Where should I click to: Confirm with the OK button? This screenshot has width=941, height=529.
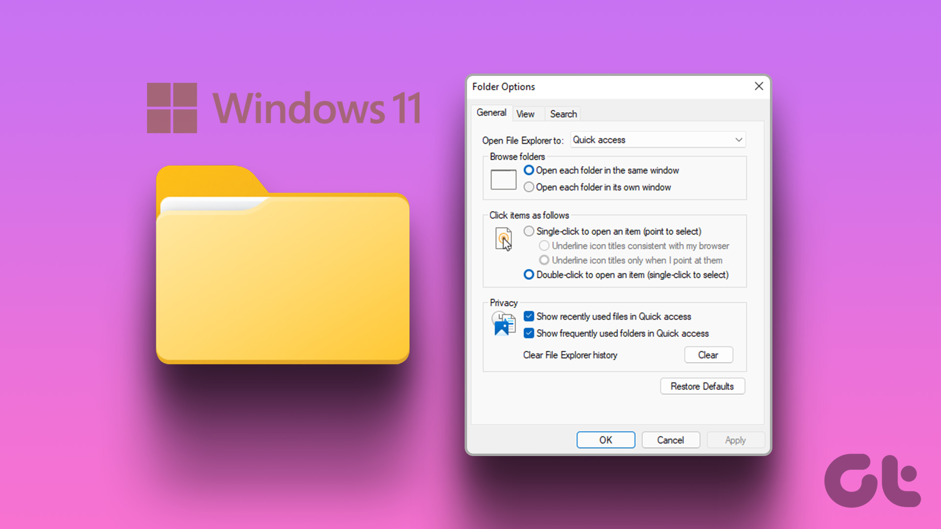click(x=606, y=440)
